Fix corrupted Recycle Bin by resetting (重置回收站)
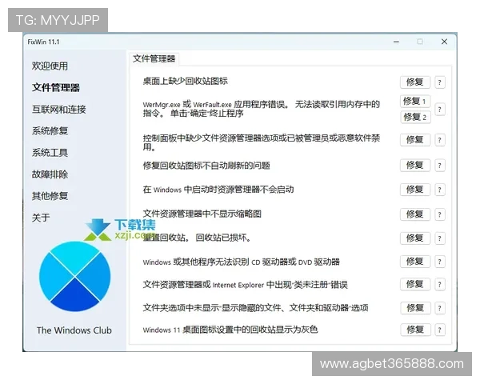Image resolution: width=480 pixels, height=384 pixels. pos(415,238)
